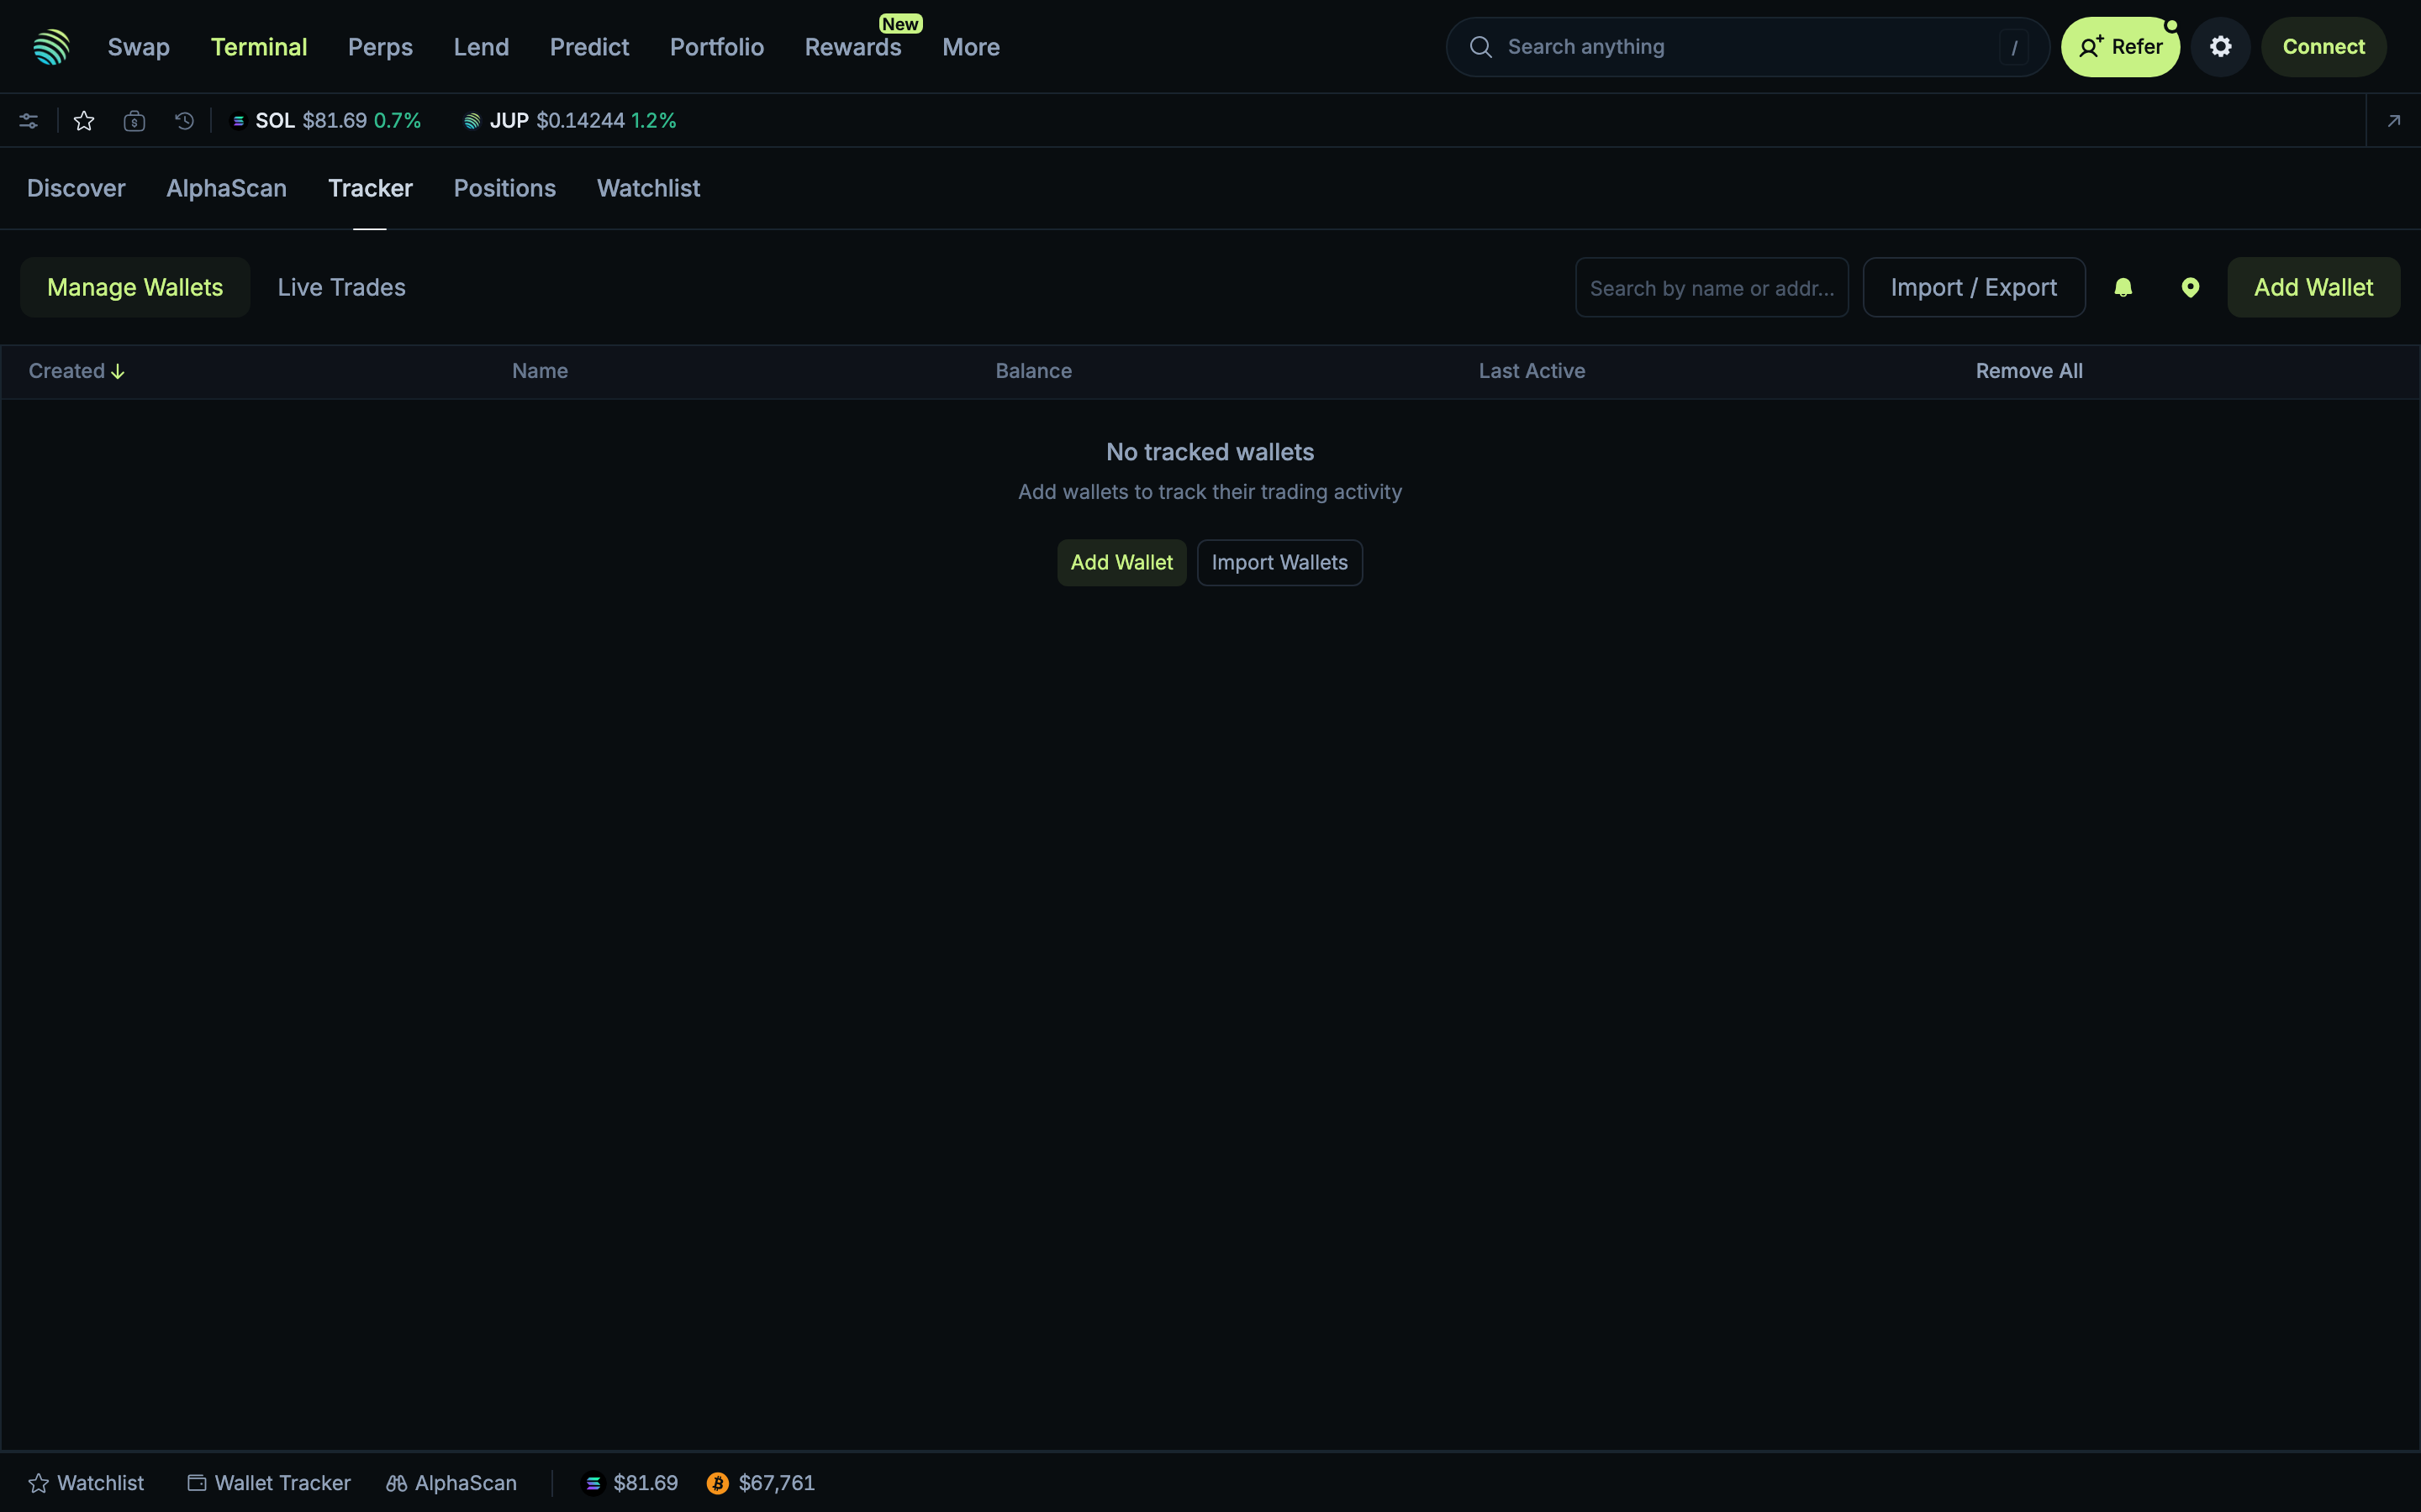Screen dimensions: 2421x1512
Task: Click Import Wallets
Action: click(1279, 562)
